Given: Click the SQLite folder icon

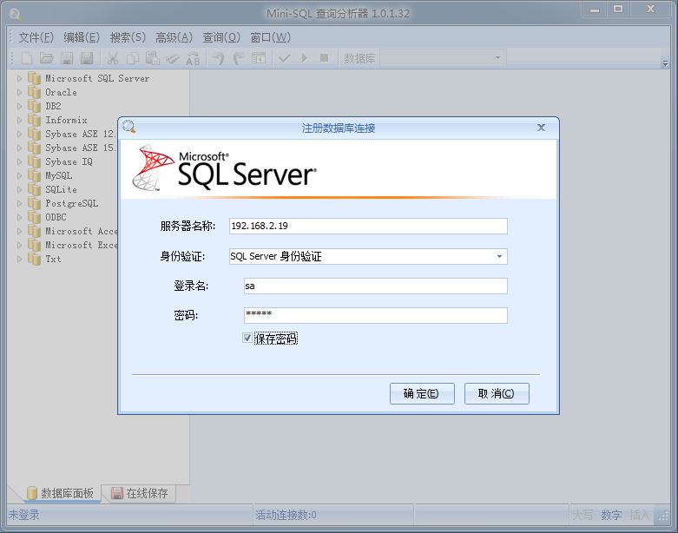Looking at the screenshot, I should point(34,189).
